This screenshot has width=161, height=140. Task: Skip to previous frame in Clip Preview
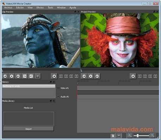5,76
